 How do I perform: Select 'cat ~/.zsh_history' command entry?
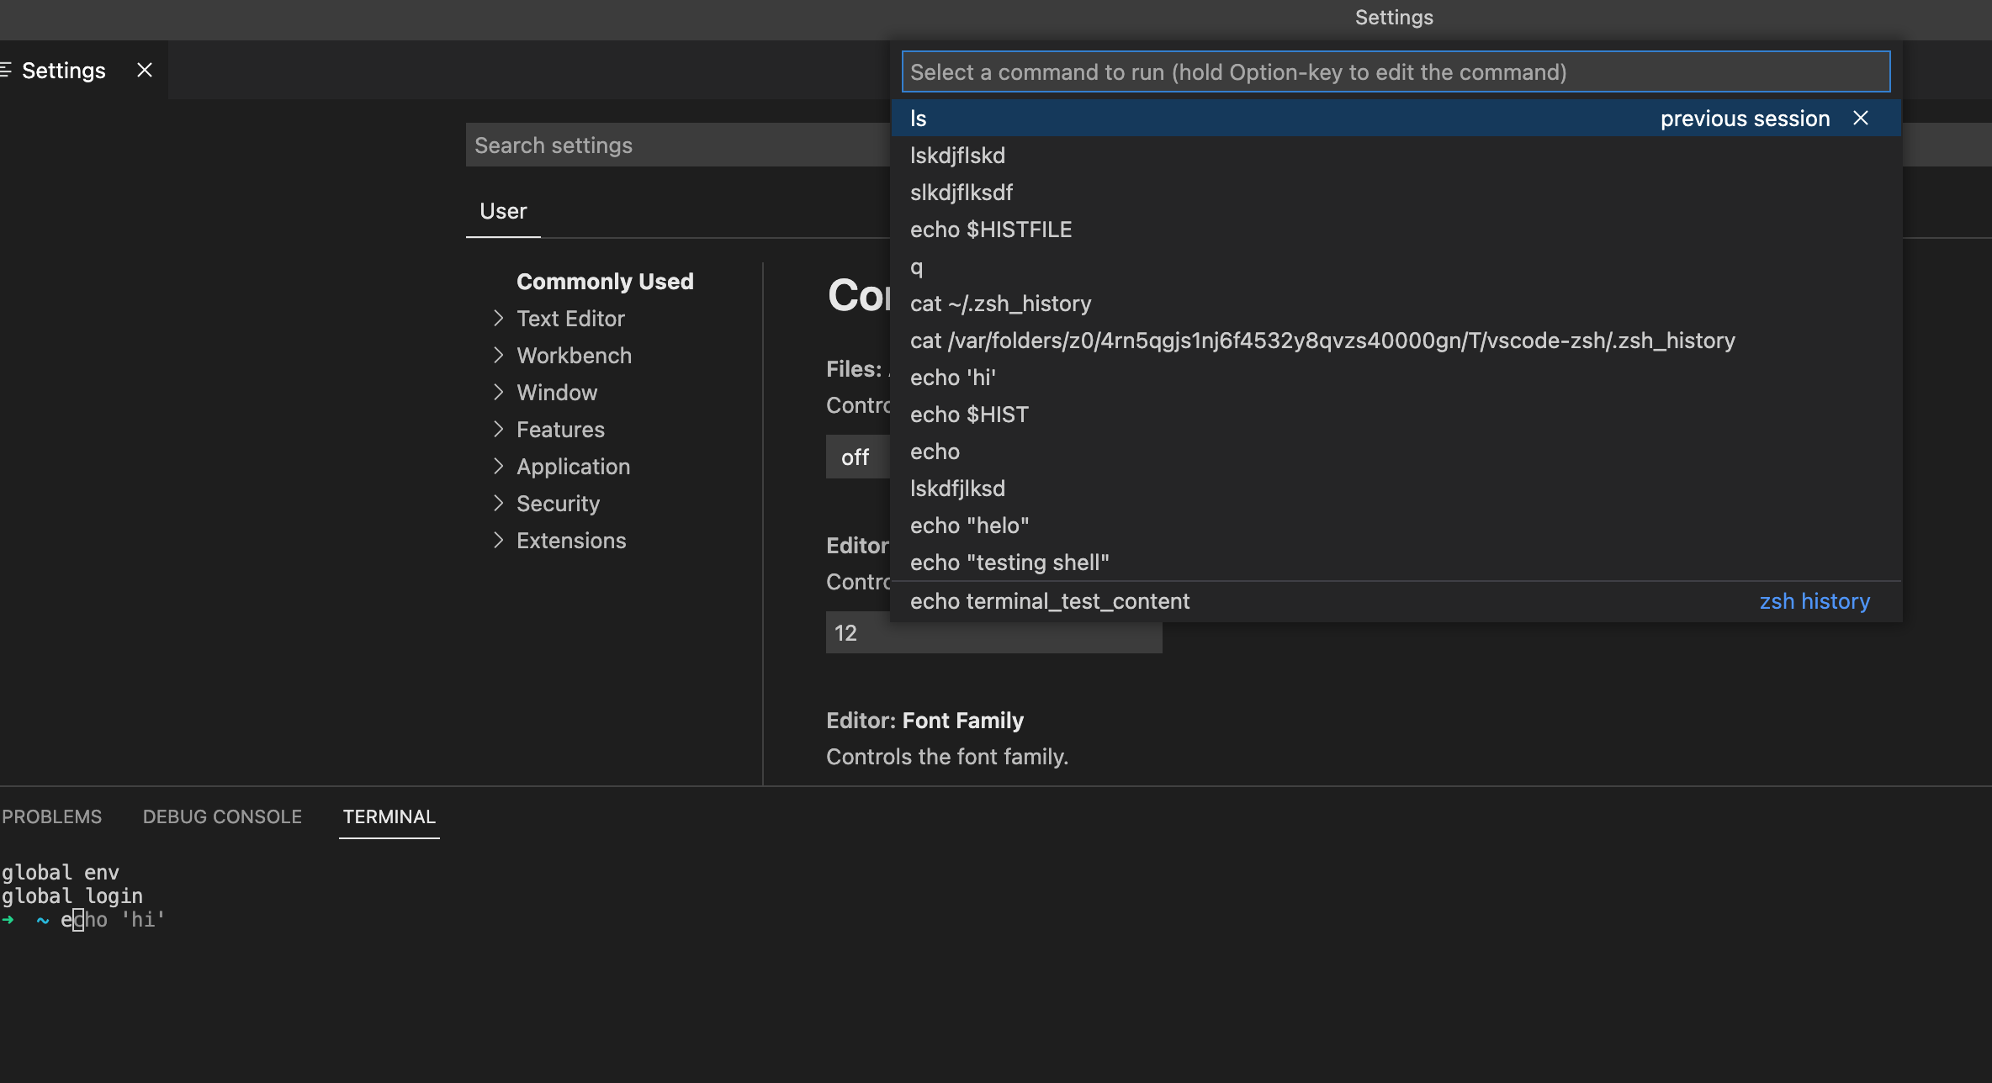[x=1000, y=304]
